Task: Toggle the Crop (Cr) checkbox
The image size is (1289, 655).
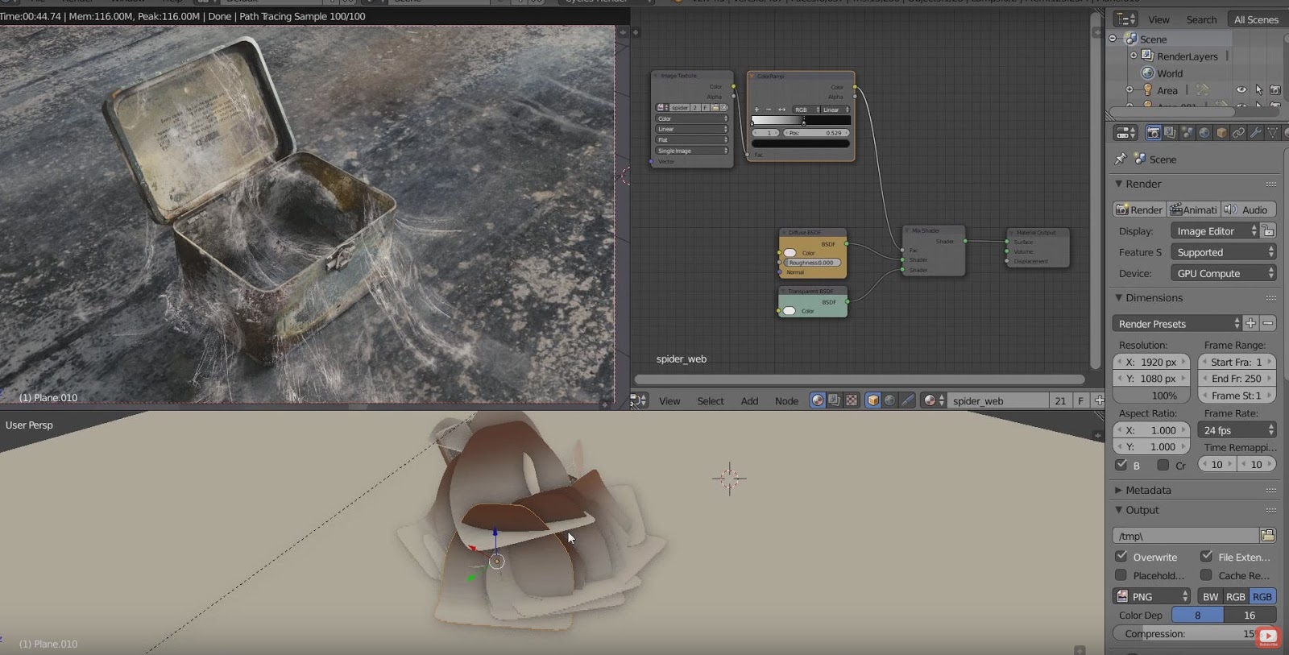Action: 1163,465
